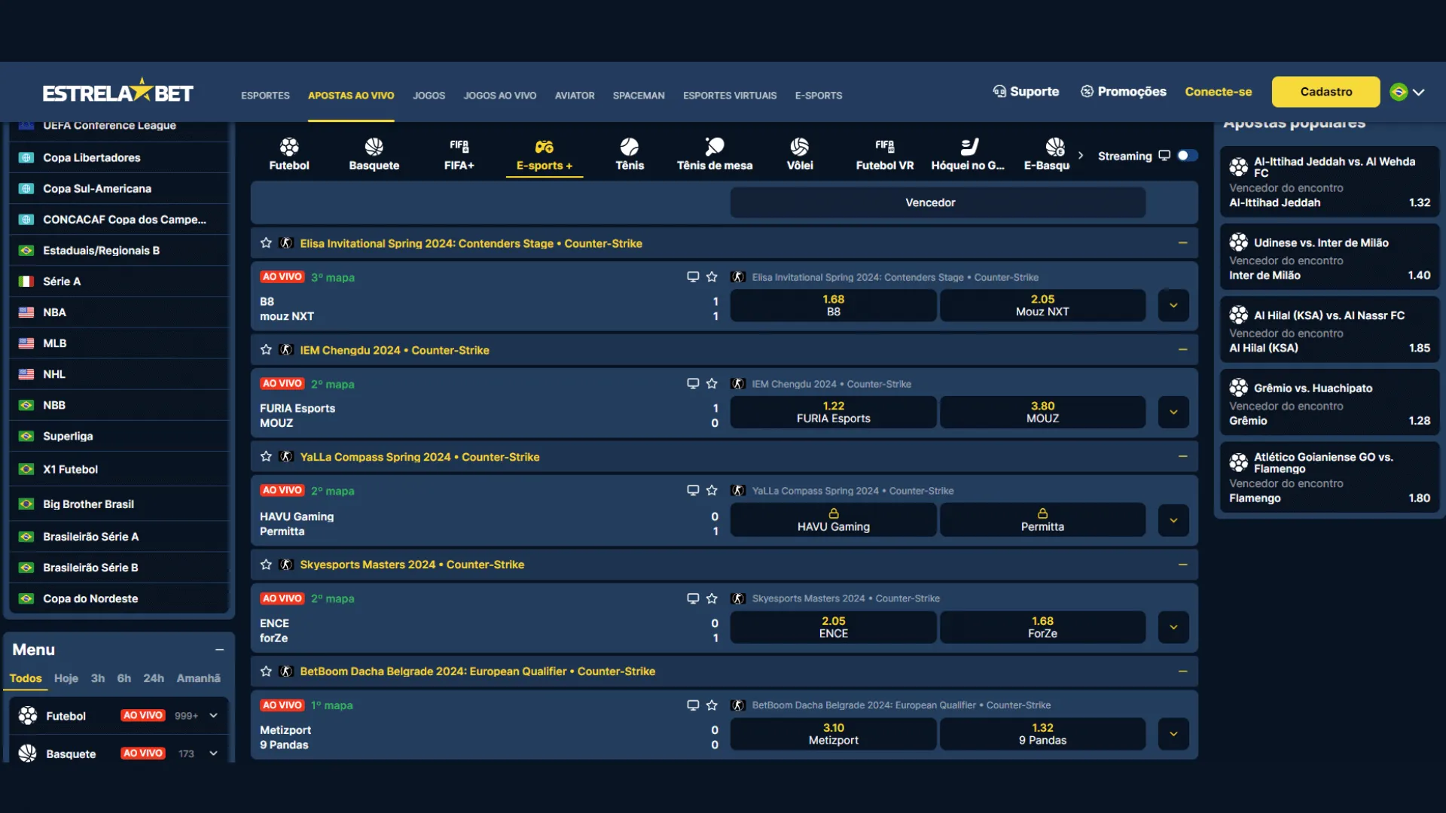The width and height of the screenshot is (1446, 813).
Task: Open live stream for Metizport vs 9 Pandas
Action: coord(693,705)
